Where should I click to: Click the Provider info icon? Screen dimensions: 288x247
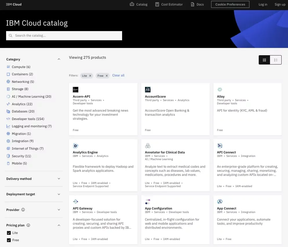pos(23,210)
